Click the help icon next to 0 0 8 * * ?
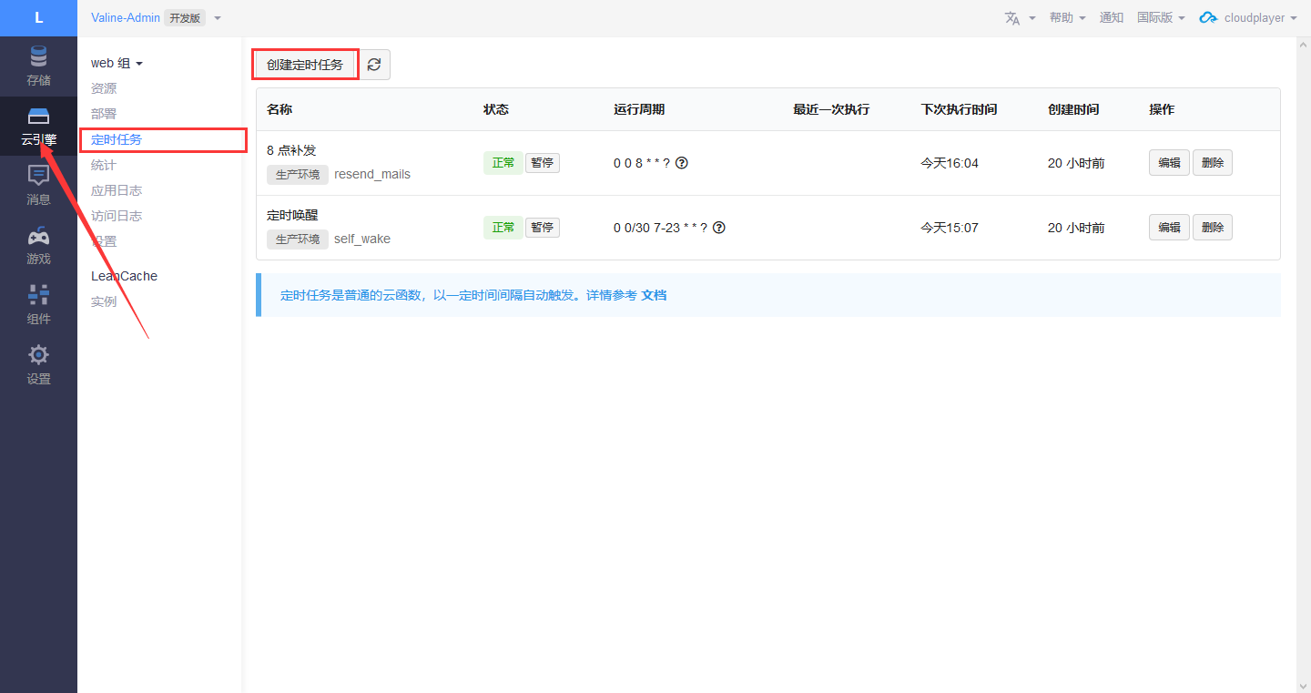 (x=681, y=163)
